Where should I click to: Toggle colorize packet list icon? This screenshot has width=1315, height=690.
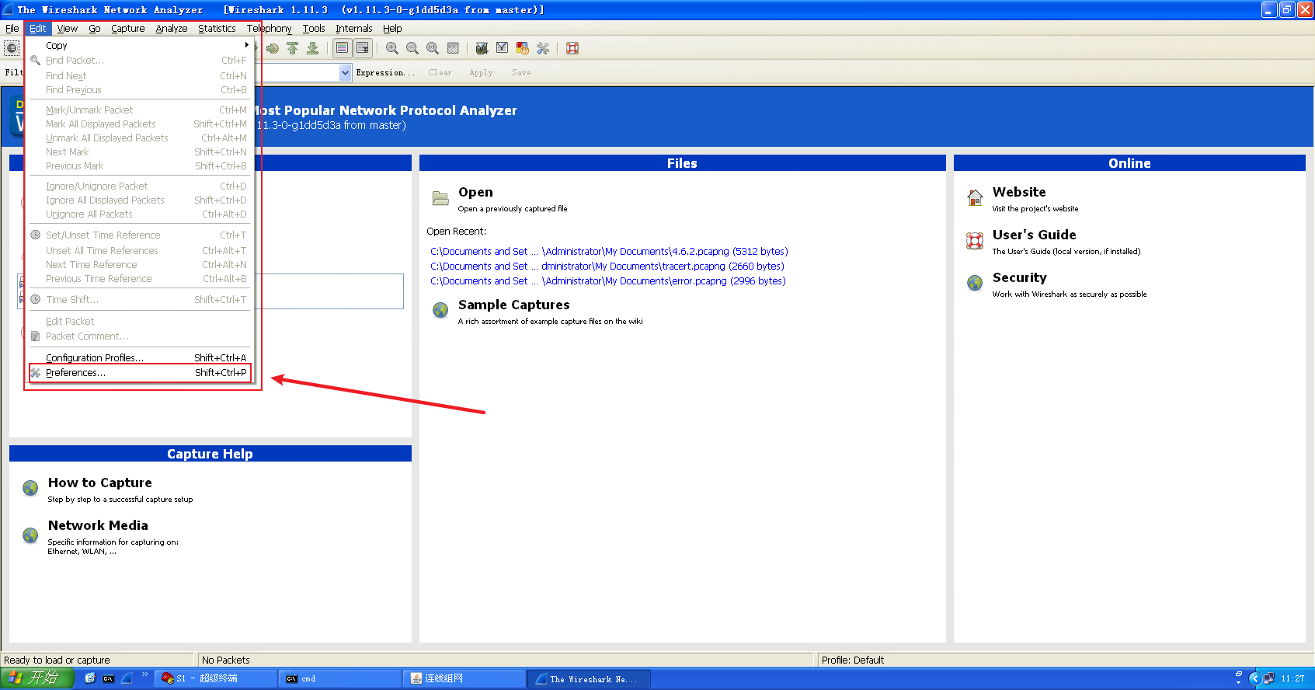click(342, 48)
